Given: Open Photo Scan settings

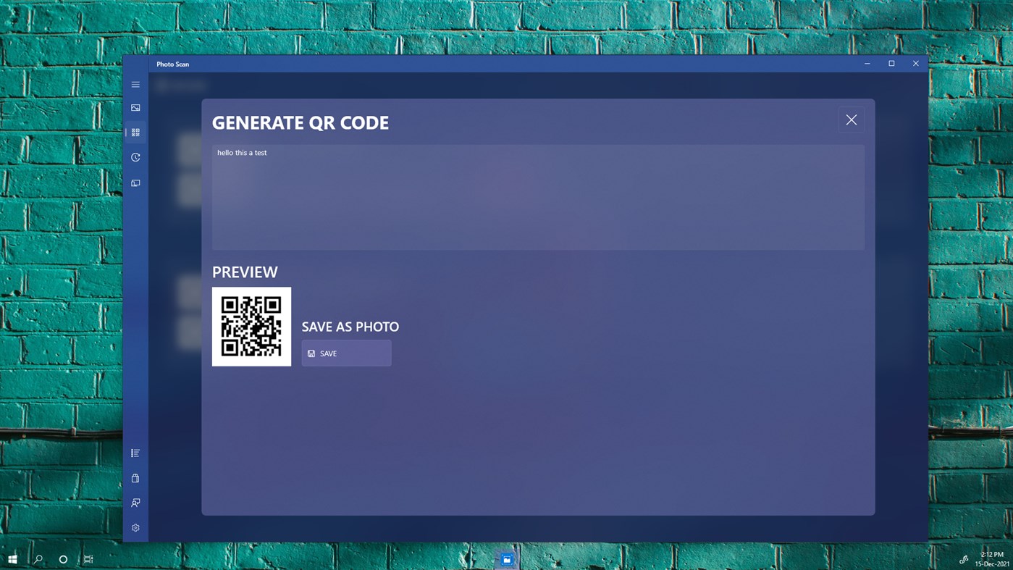Looking at the screenshot, I should pyautogui.click(x=135, y=527).
